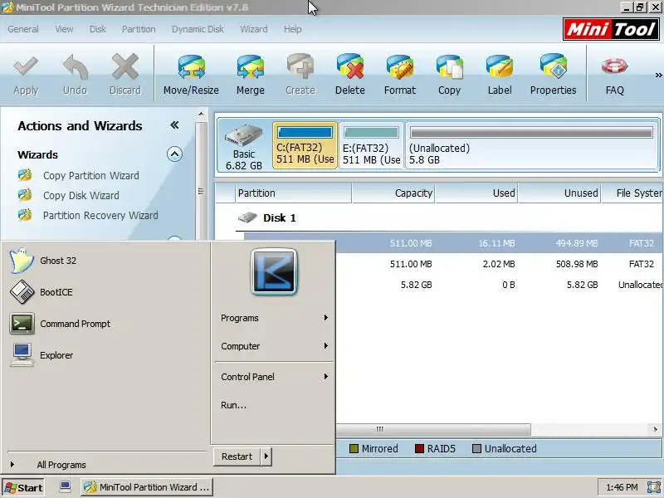Select the E:(FAT32) partition block
The height and width of the screenshot is (498, 664).
371,145
